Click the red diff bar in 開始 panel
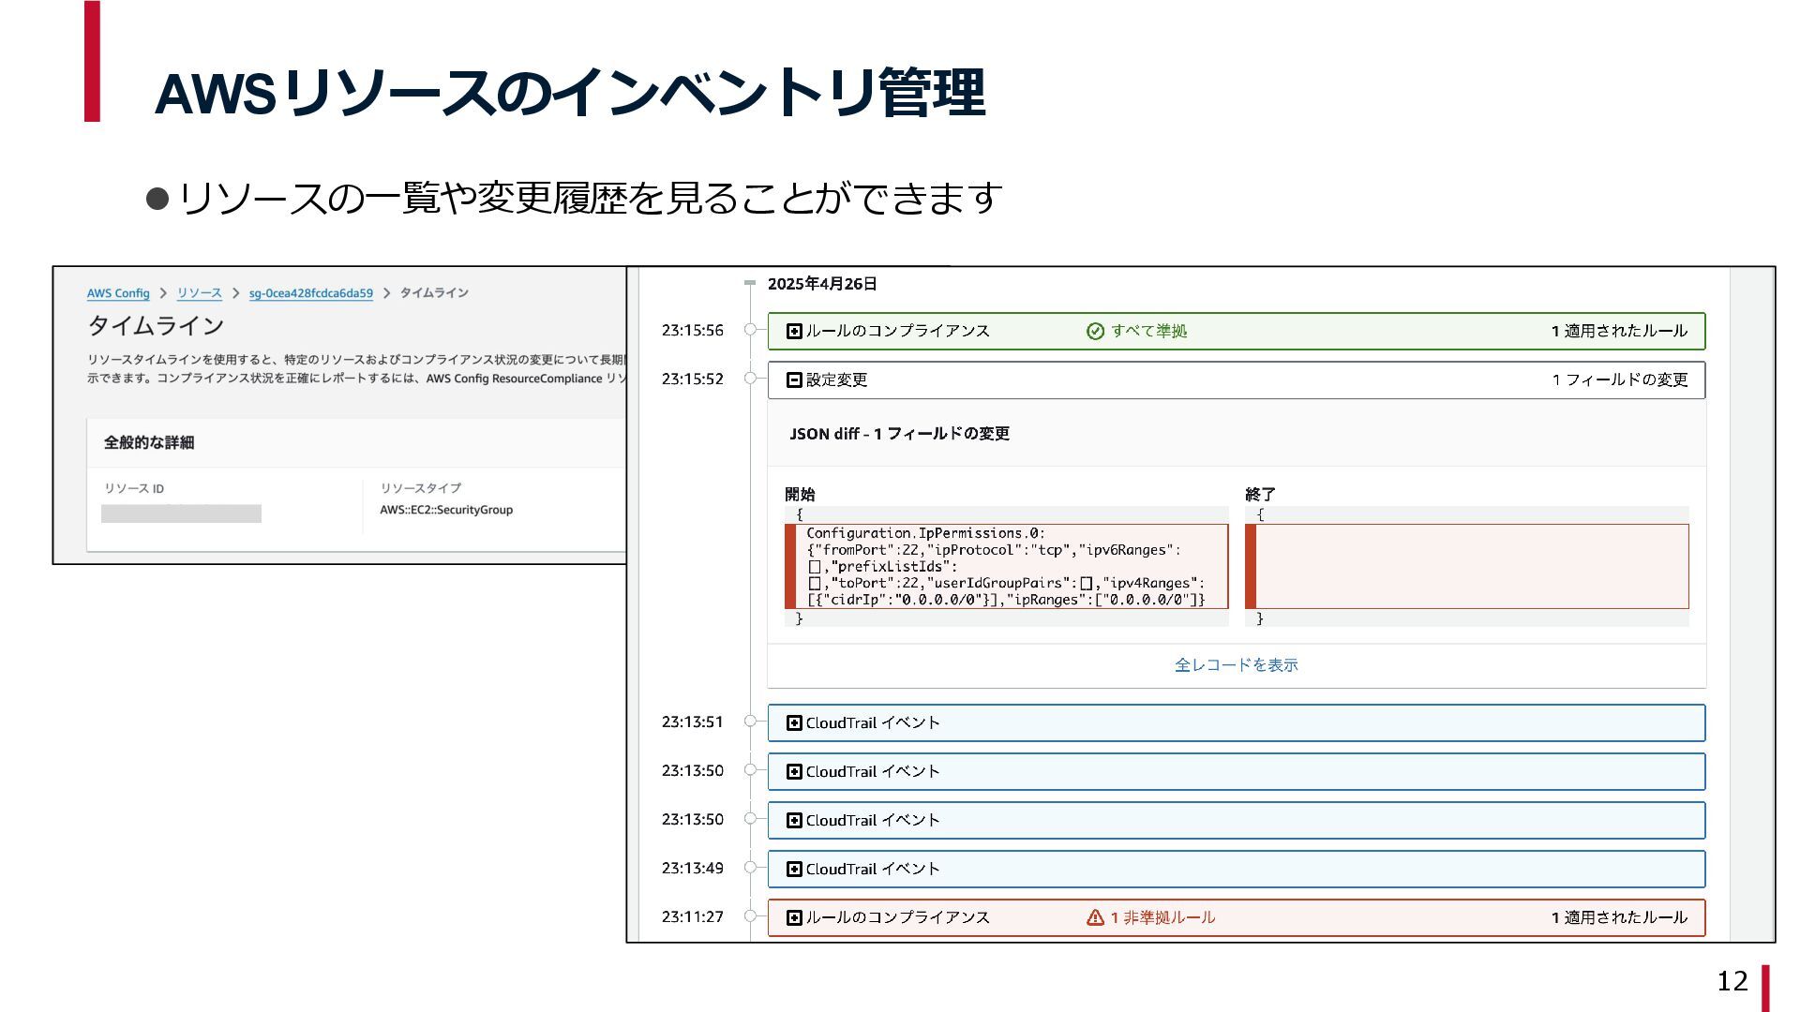1800x1012 pixels. click(x=790, y=566)
